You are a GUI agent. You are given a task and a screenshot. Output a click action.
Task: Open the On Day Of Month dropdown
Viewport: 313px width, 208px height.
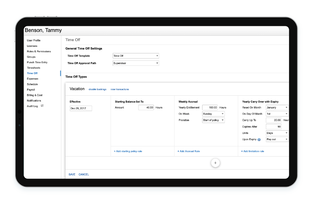[277, 114]
